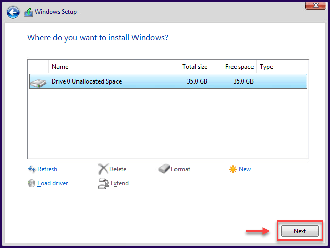The width and height of the screenshot is (330, 248).
Task: Click the Refresh arrows icon
Action: (32, 169)
